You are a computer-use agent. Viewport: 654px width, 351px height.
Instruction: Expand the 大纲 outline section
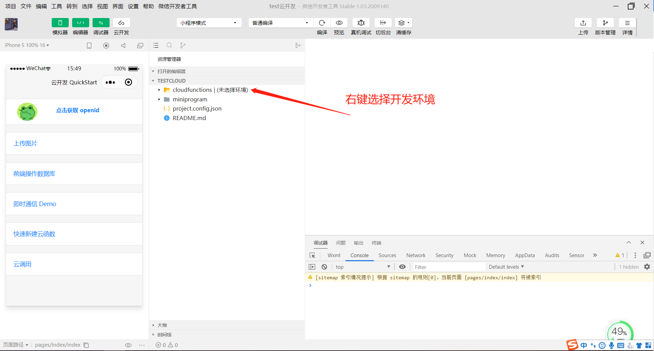tap(153, 325)
